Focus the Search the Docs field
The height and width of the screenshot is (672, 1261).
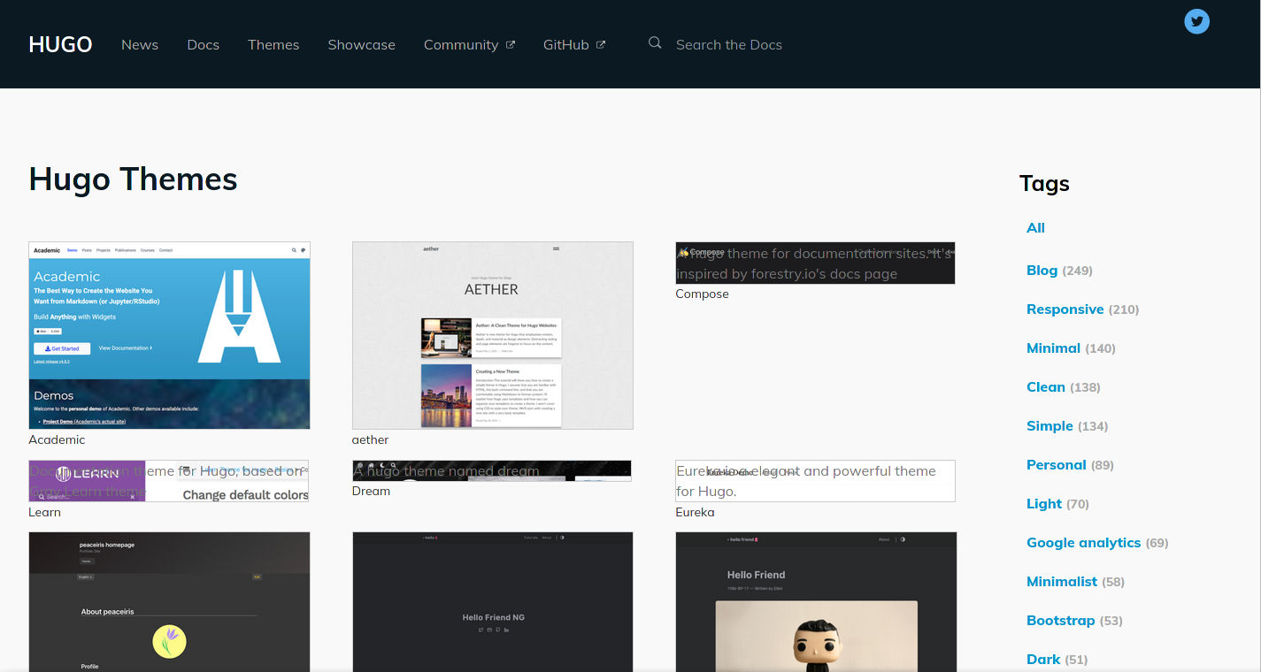728,45
